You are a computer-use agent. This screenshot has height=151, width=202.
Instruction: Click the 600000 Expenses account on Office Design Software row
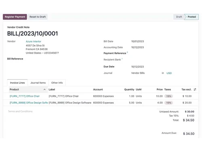click(x=103, y=103)
